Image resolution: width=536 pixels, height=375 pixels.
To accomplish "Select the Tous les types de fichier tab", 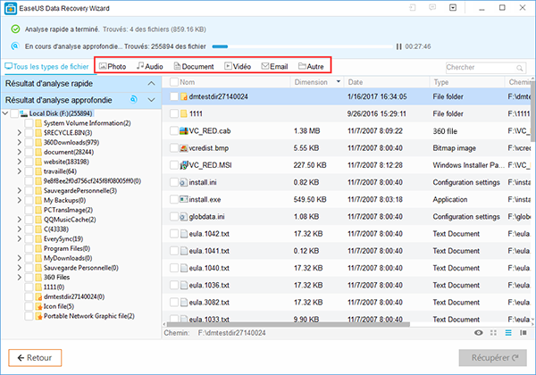I will click(46, 67).
